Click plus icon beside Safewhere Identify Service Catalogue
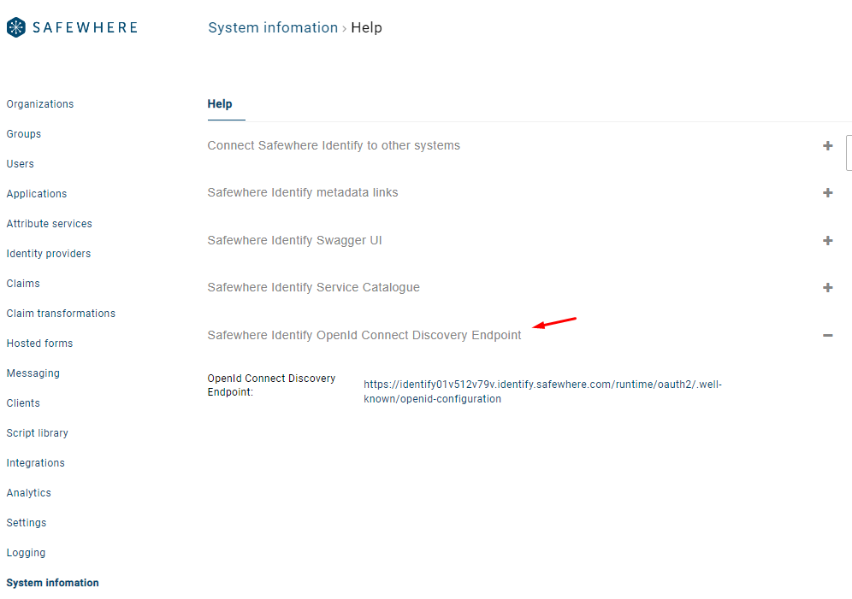This screenshot has width=852, height=599. 827,288
